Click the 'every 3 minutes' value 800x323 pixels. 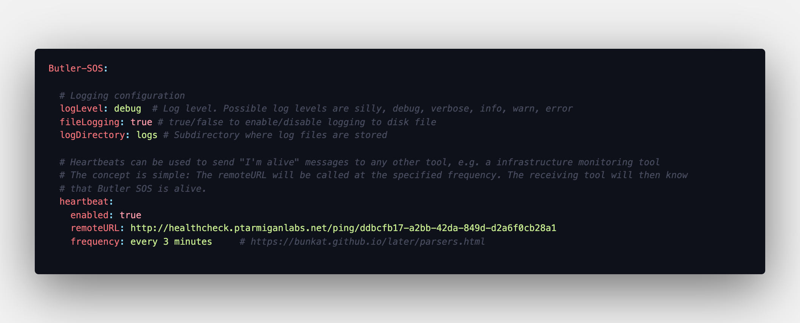tap(171, 242)
